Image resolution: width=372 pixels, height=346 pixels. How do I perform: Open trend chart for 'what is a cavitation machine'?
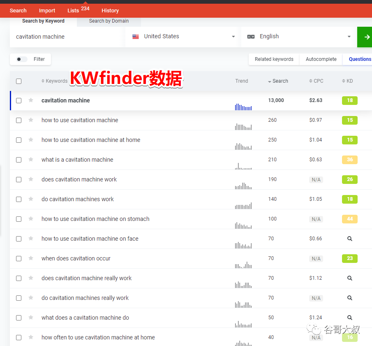[x=243, y=166]
